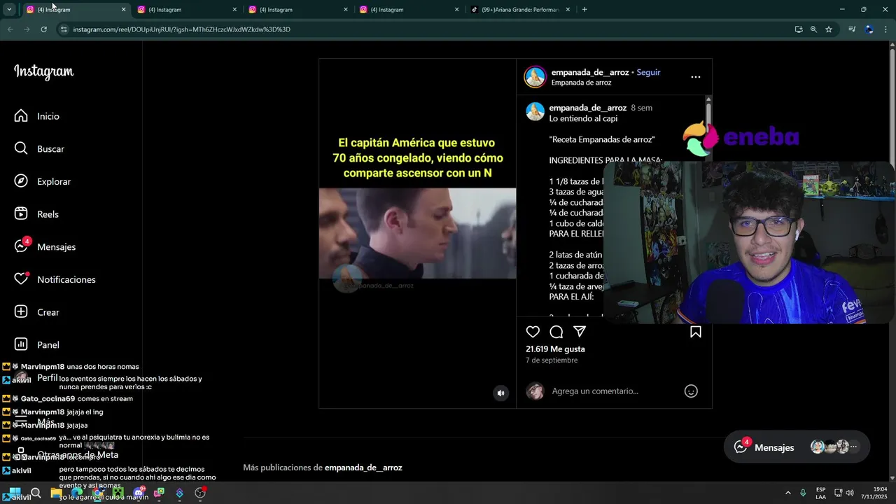The image size is (896, 504).
Task: Install app icon in the address bar
Action: 799,29
